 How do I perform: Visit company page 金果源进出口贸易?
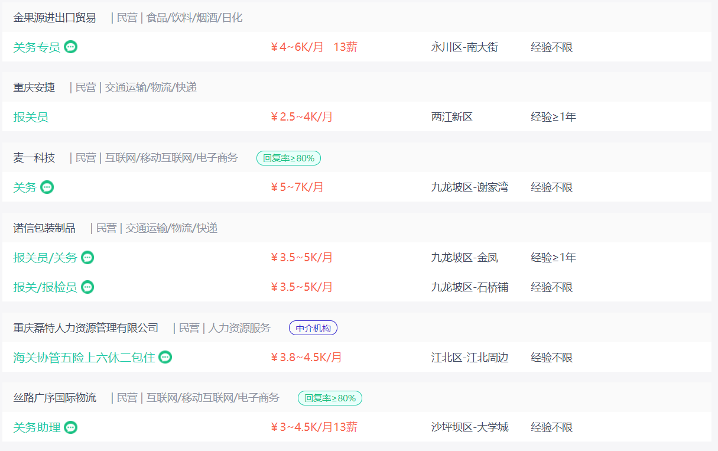click(x=54, y=18)
